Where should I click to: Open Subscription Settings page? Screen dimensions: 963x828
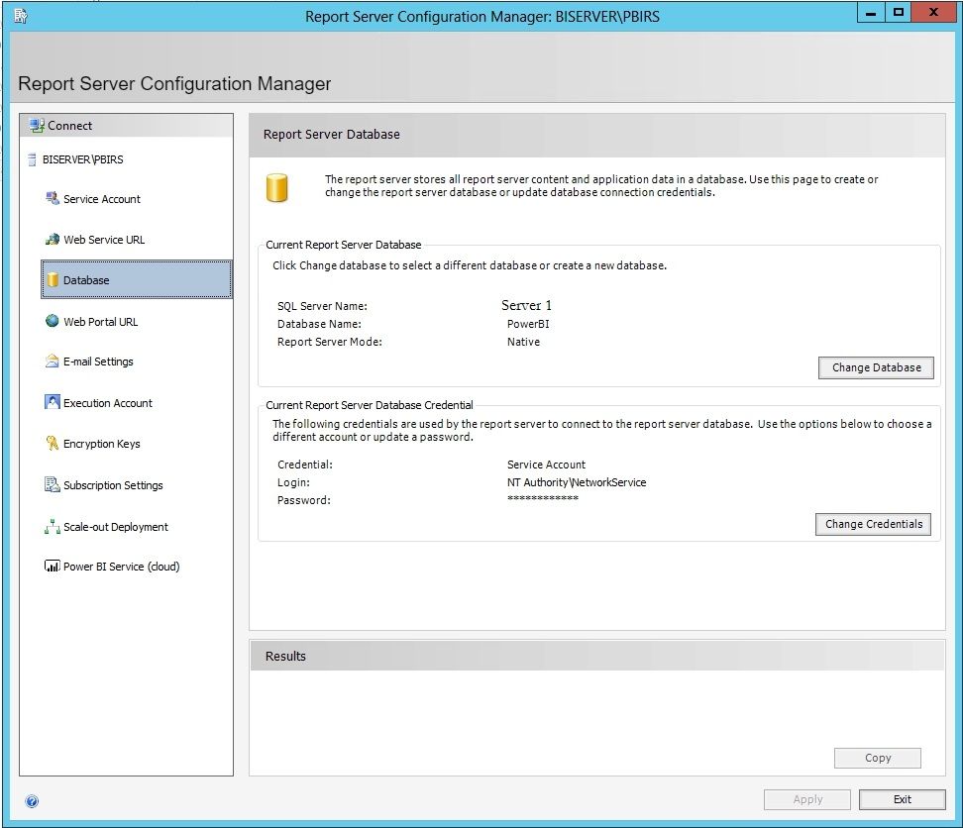tap(113, 485)
